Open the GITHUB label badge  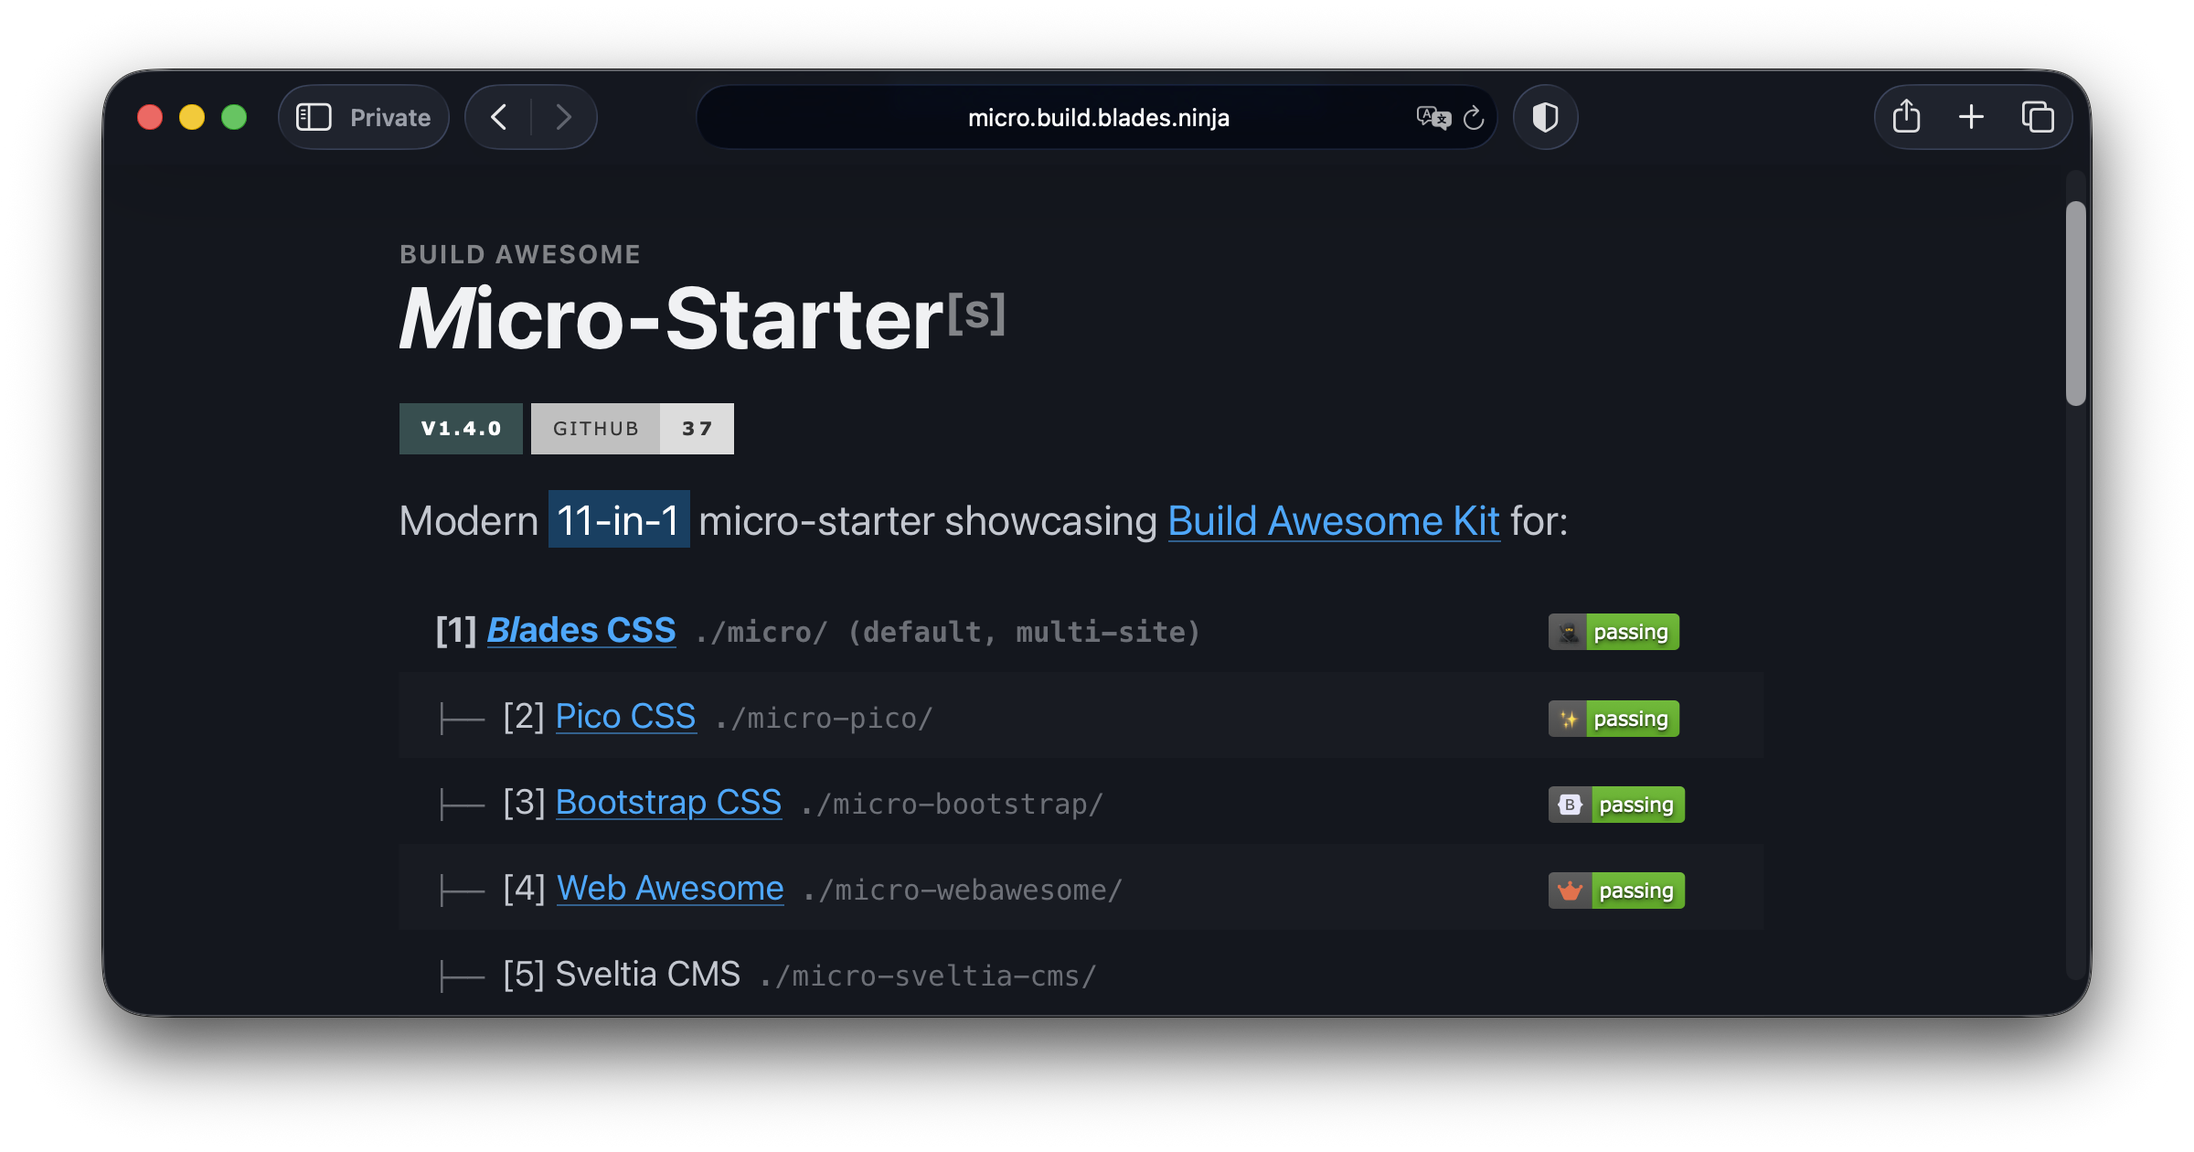click(595, 429)
